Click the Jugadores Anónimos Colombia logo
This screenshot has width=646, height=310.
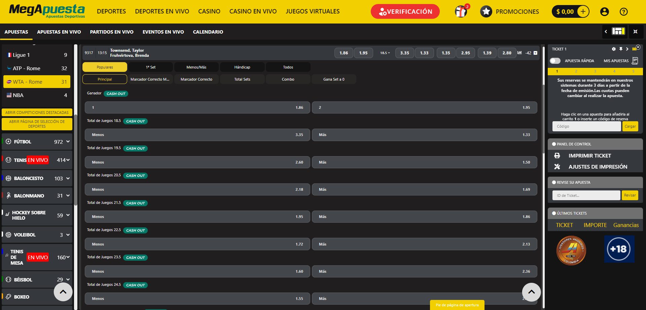tap(571, 250)
